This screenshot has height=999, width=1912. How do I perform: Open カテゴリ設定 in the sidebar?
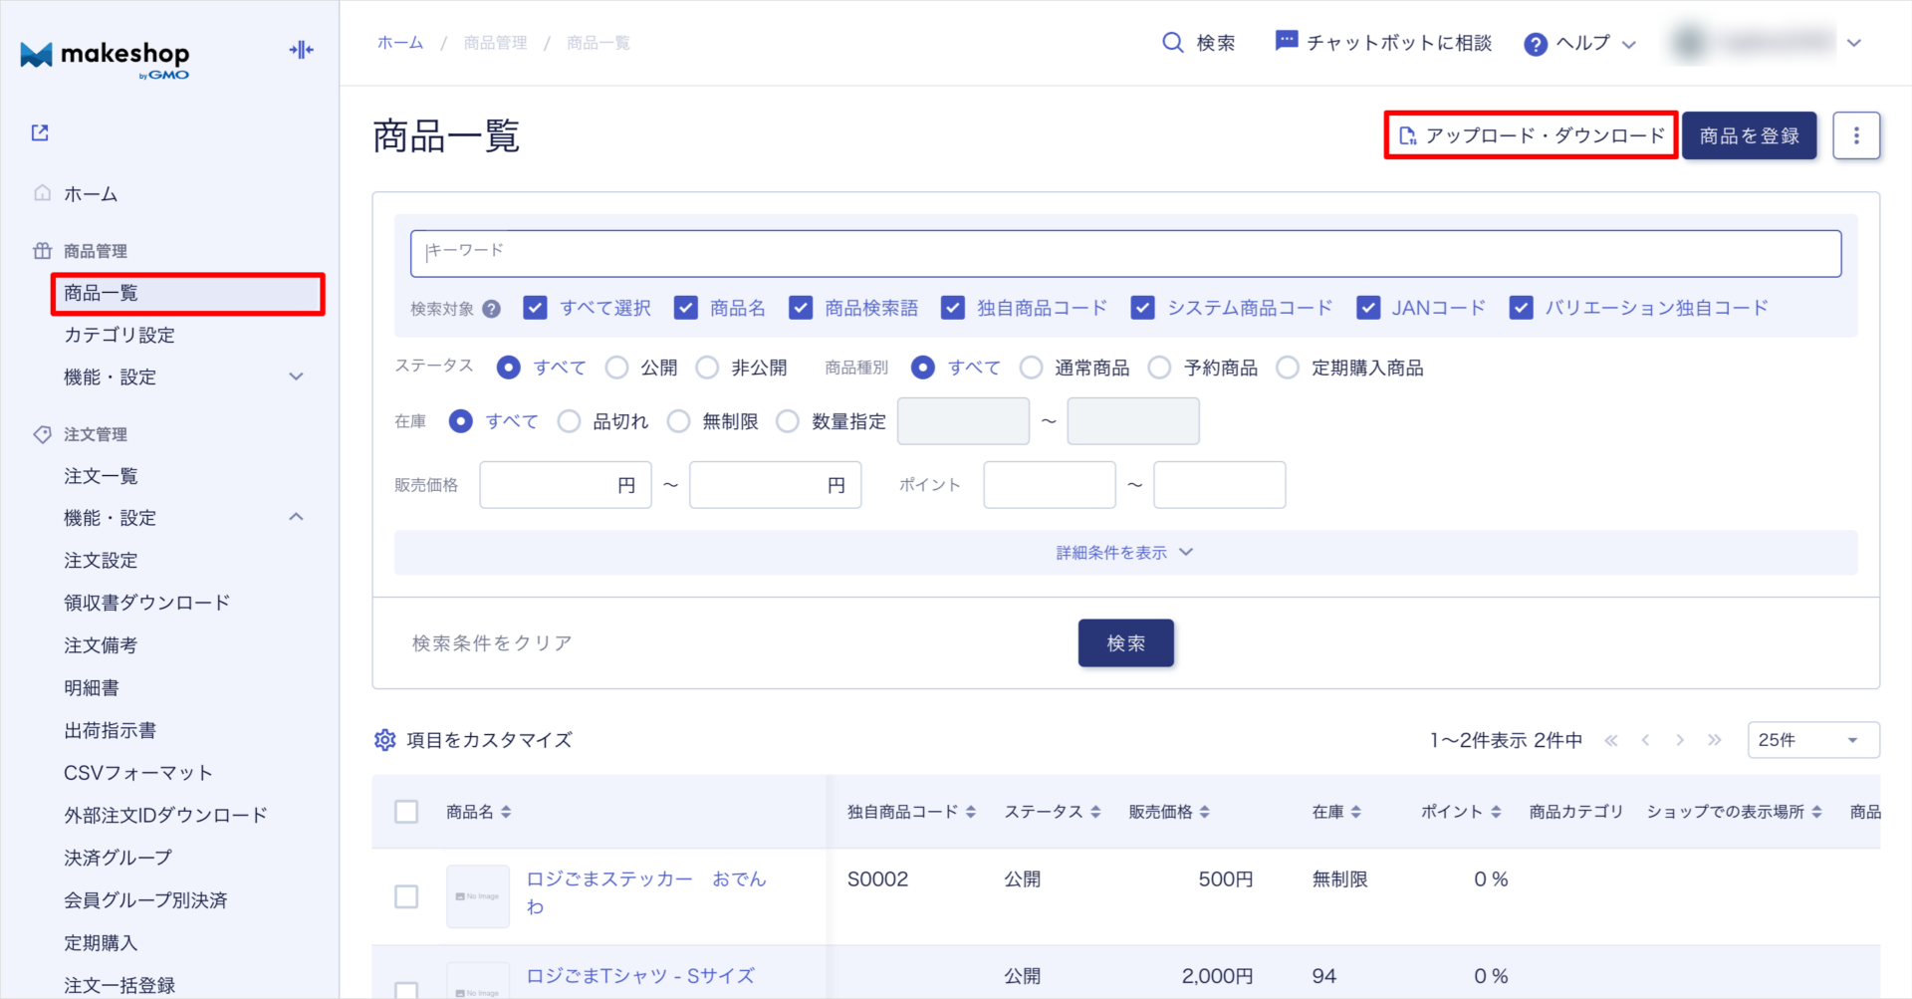[119, 336]
